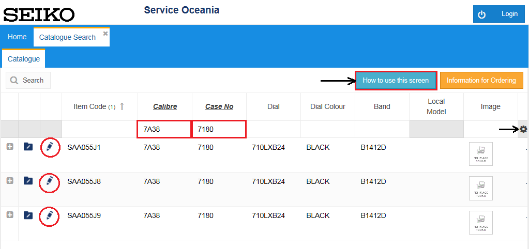529x249 pixels.
Task: Expand the SAA055J8 row
Action: [x=10, y=181]
